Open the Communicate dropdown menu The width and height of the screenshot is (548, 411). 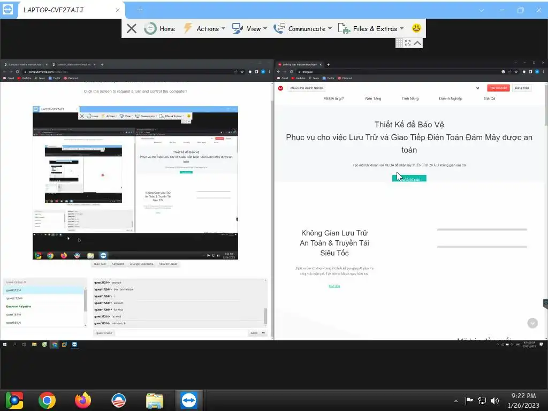click(x=302, y=28)
